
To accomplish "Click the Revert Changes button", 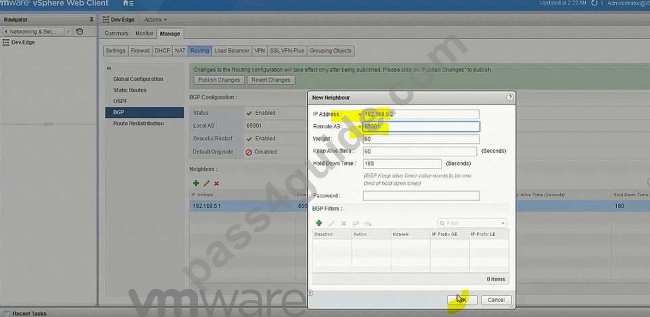I will click(271, 80).
